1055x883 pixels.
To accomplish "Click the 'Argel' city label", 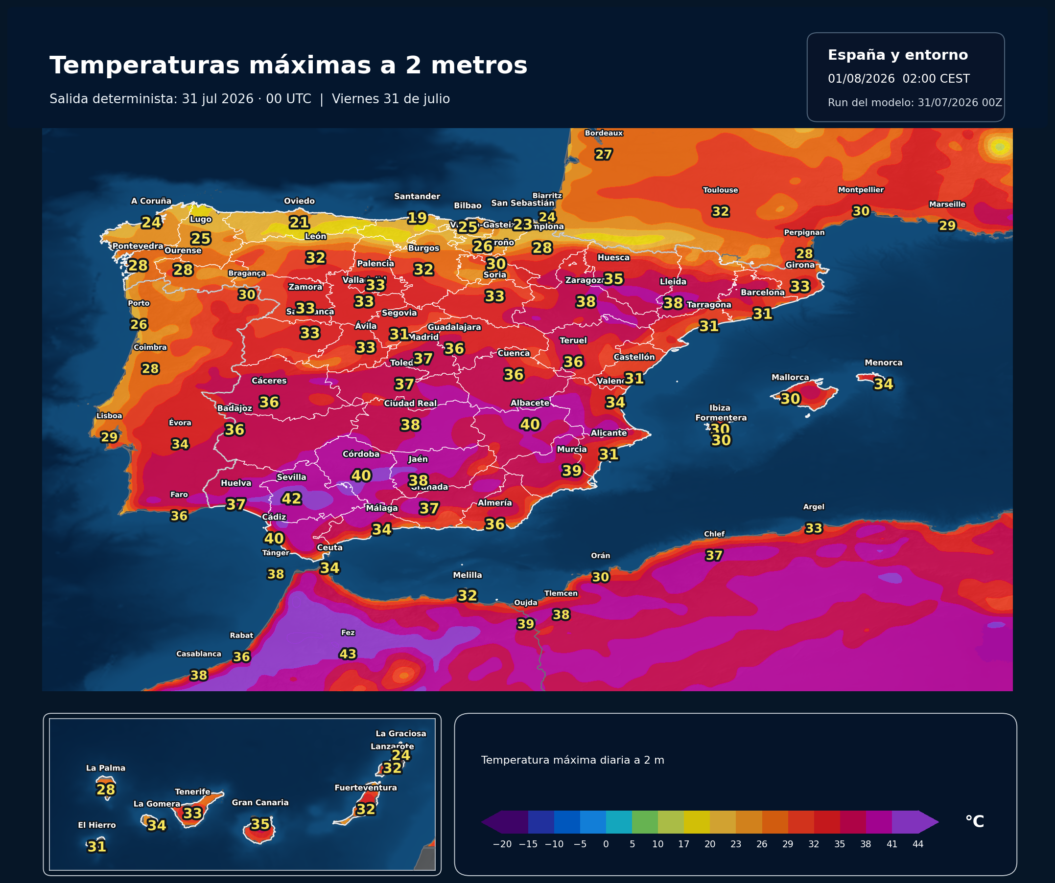I will tap(813, 507).
